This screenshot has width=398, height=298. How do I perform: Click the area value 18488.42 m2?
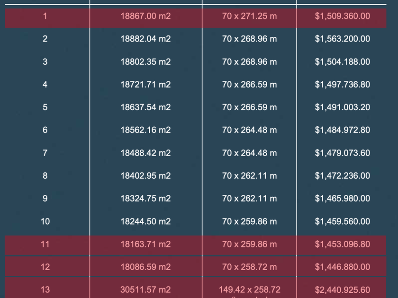(145, 153)
